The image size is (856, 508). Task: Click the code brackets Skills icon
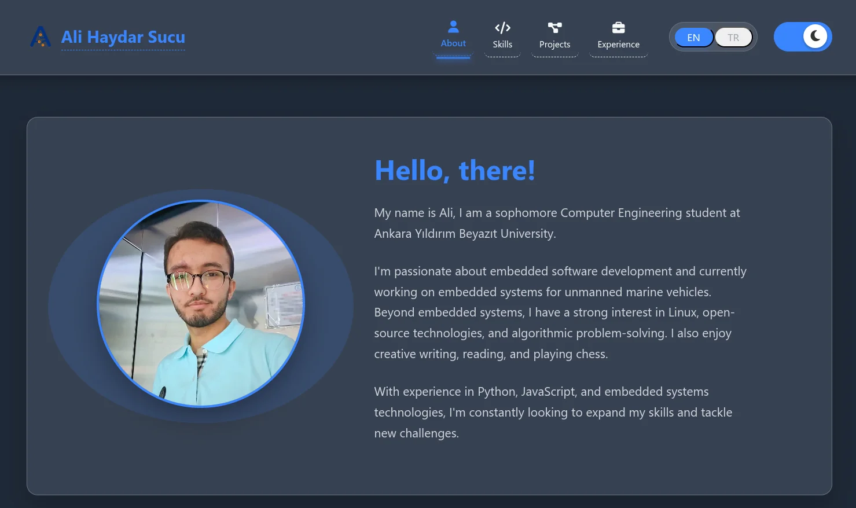click(x=502, y=28)
